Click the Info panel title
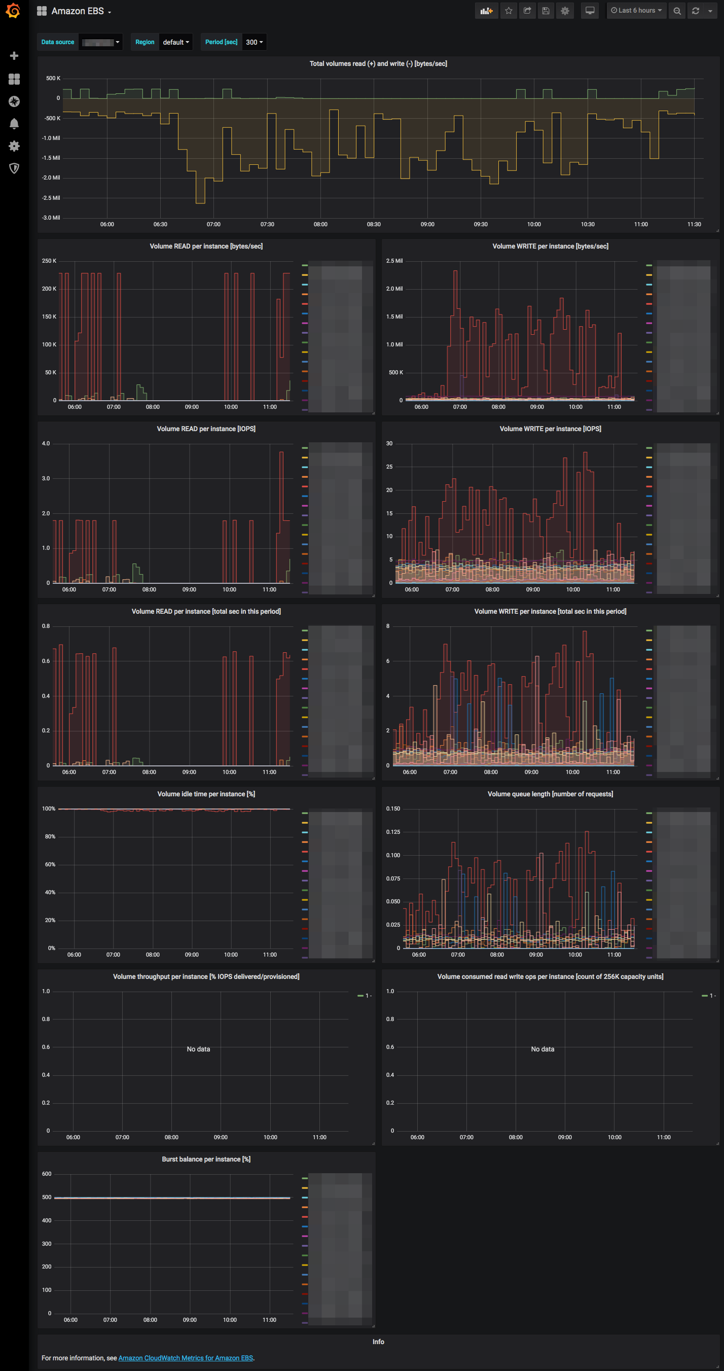Viewport: 724px width, 1371px height. coord(378,1342)
